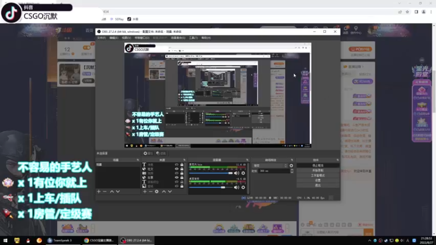Open the scene transition type dropdown
This screenshot has height=245, width=436.
270,166
